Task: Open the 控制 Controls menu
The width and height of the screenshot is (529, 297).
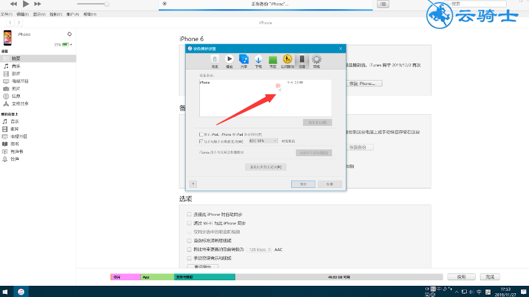Action: [56, 14]
